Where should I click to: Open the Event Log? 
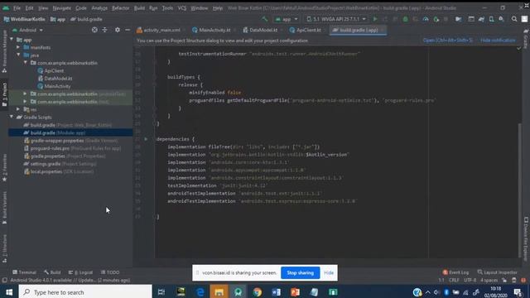pos(455,272)
